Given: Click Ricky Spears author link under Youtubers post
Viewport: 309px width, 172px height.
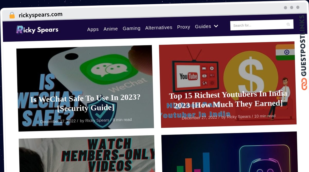Looking at the screenshot, I should [239, 117].
